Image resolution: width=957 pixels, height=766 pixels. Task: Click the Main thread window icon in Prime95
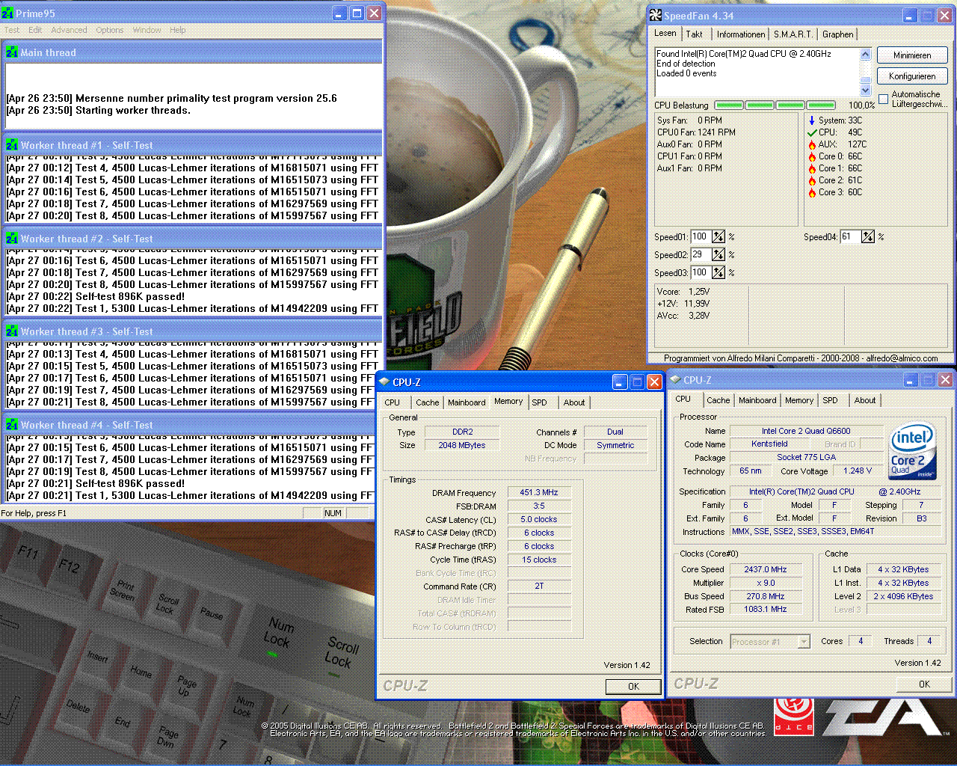coord(12,52)
